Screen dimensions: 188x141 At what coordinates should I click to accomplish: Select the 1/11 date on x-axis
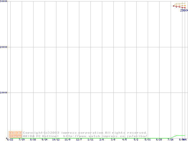[x=90, y=140]
